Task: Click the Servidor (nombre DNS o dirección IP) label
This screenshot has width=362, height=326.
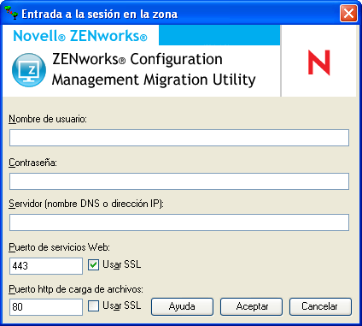Action: [x=86, y=204]
